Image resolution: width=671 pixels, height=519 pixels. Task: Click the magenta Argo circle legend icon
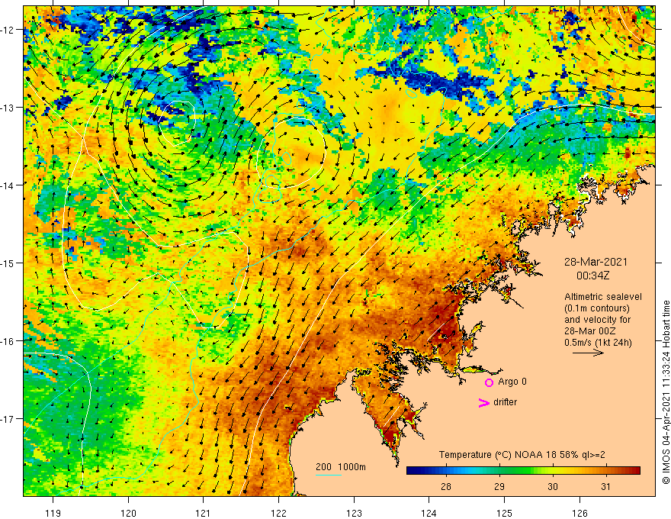pyautogui.click(x=489, y=382)
